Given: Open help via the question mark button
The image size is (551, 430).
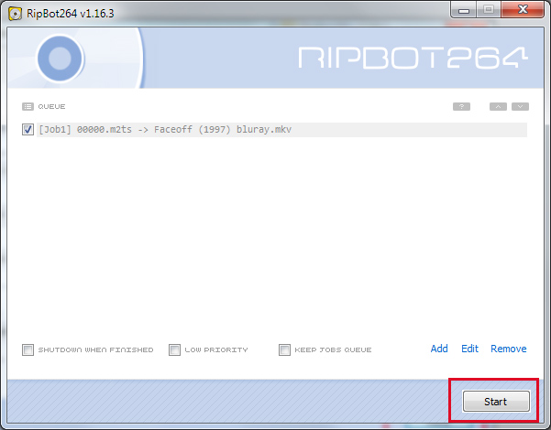Looking at the screenshot, I should coord(461,106).
